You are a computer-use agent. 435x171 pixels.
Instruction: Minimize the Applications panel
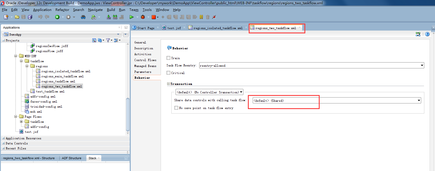pyautogui.click(x=126, y=27)
